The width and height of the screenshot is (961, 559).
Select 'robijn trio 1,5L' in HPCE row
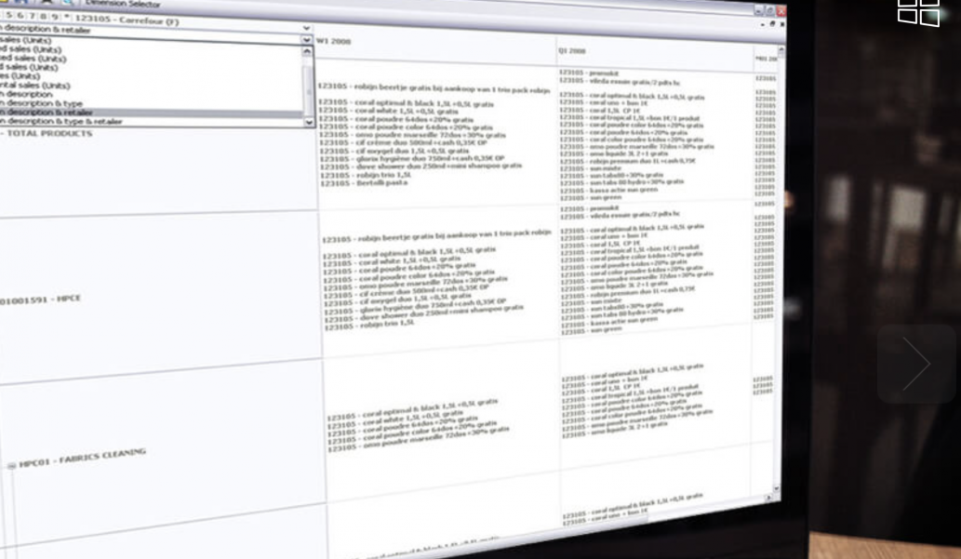tap(369, 326)
